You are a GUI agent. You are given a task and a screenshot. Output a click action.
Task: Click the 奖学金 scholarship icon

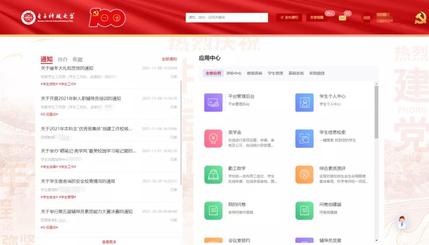click(213, 138)
